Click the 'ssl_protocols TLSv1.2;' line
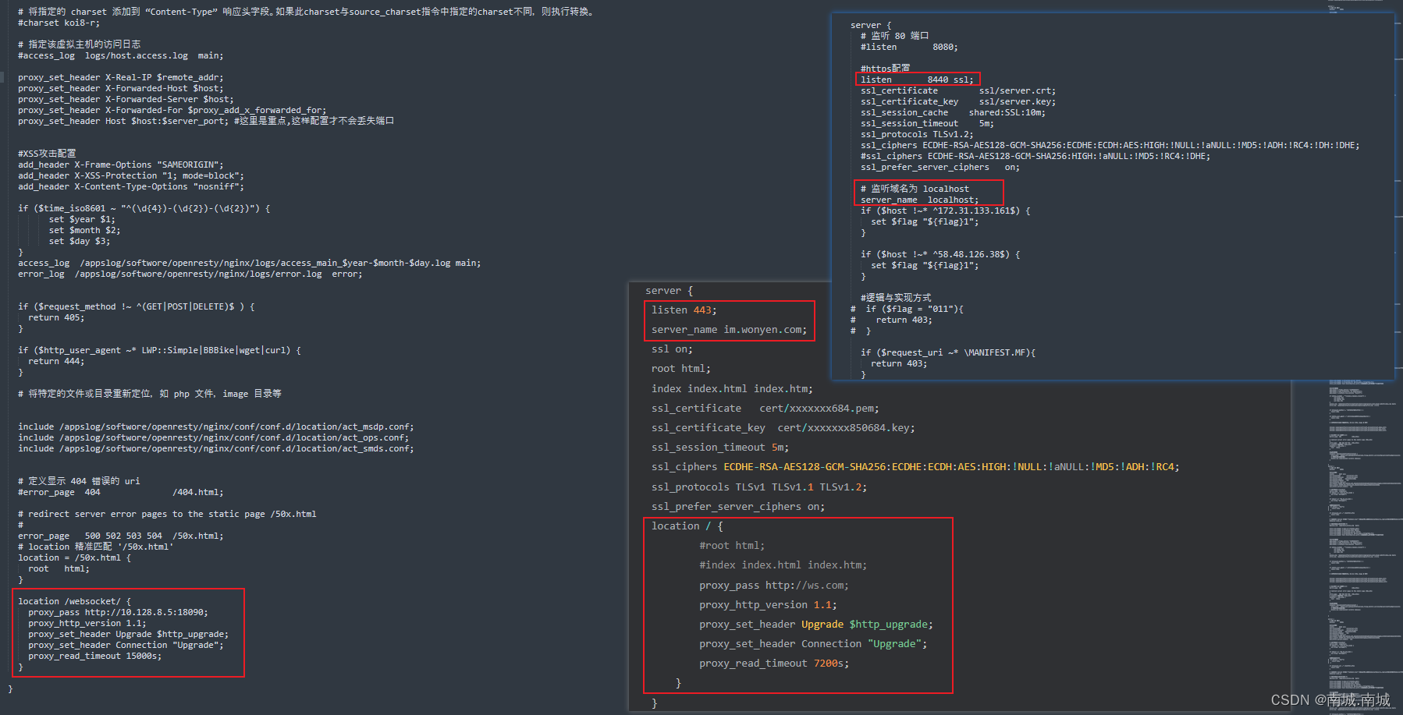This screenshot has height=715, width=1403. (917, 134)
